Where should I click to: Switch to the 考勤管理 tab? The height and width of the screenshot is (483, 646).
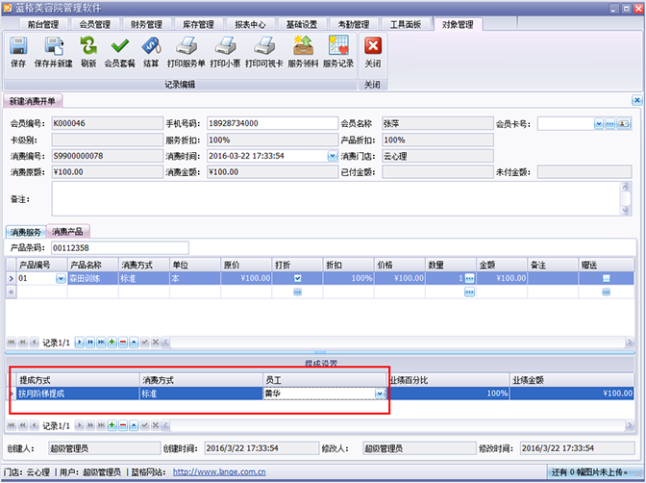pyautogui.click(x=354, y=25)
